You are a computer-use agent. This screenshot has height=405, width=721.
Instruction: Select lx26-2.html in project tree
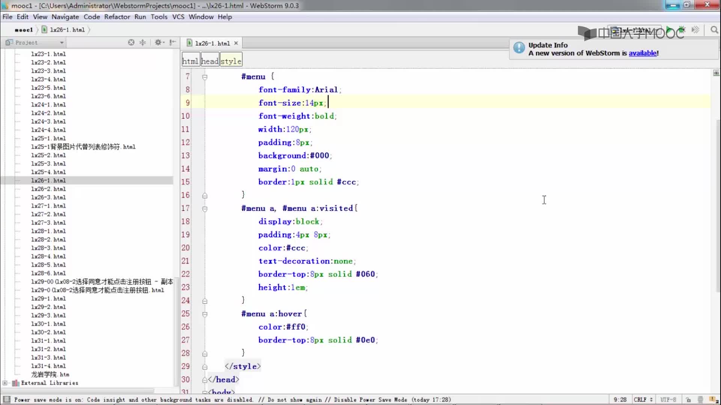pos(48,189)
